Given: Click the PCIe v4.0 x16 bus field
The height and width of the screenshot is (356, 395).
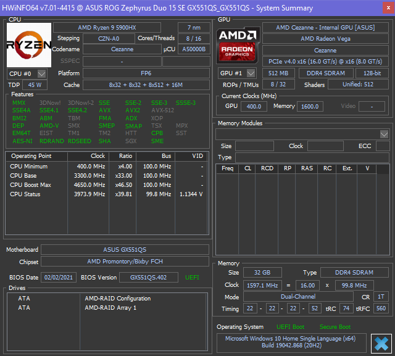Looking at the screenshot, I should click(x=325, y=62).
